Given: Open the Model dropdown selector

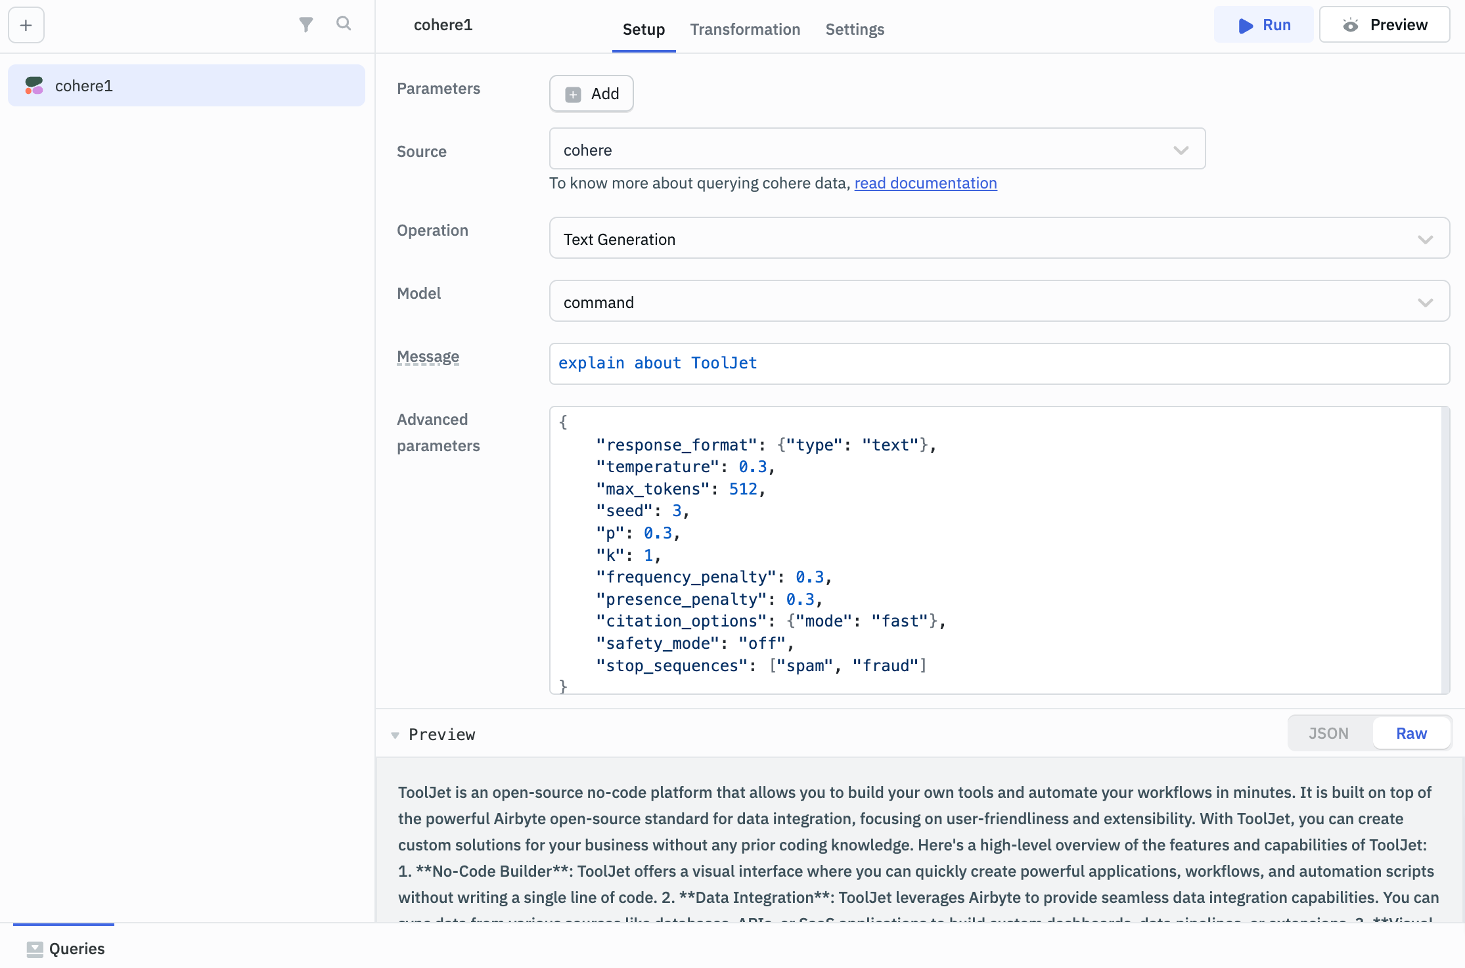Looking at the screenshot, I should 999,301.
